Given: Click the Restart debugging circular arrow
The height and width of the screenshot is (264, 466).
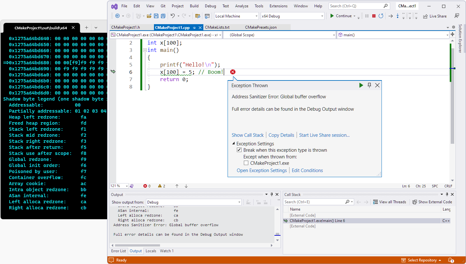Looking at the screenshot, I should click(x=381, y=16).
